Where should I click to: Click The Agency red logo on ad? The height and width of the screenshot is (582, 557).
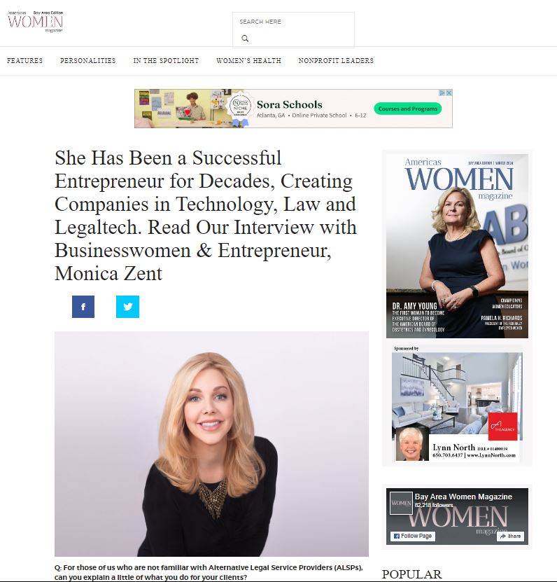tap(503, 426)
